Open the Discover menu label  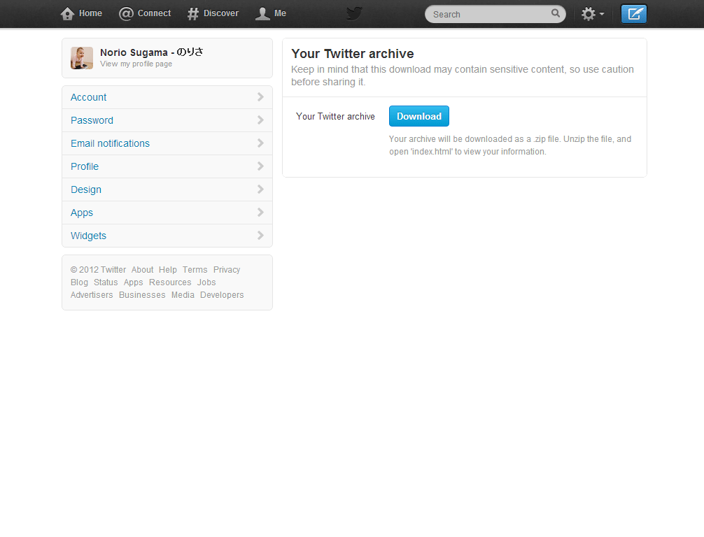coord(221,13)
